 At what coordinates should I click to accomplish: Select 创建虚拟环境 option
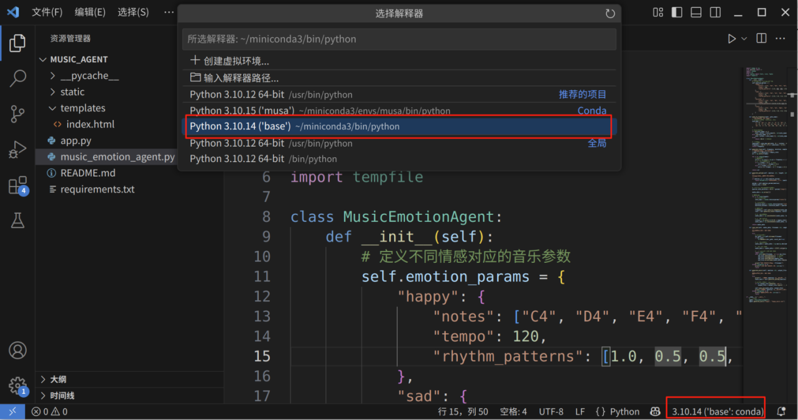[x=399, y=61]
